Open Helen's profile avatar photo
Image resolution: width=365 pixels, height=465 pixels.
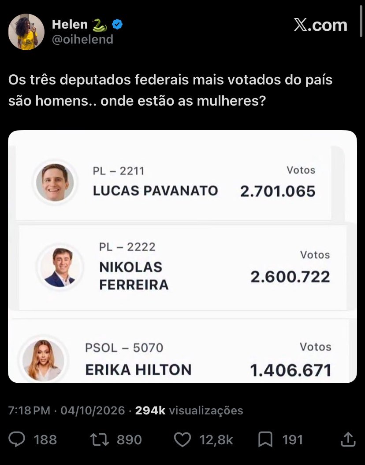click(x=26, y=32)
